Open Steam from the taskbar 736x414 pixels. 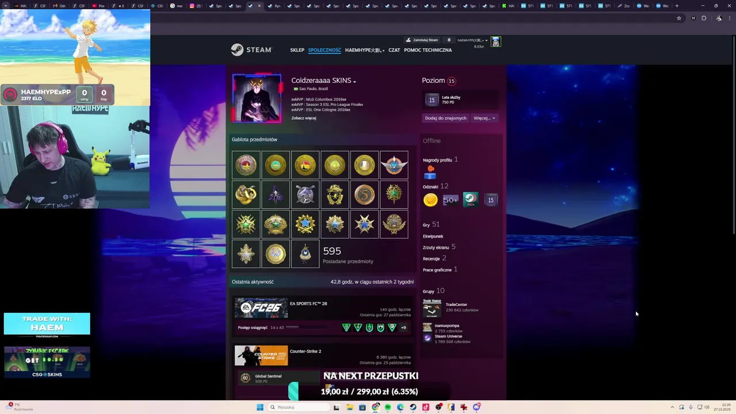tap(413, 407)
